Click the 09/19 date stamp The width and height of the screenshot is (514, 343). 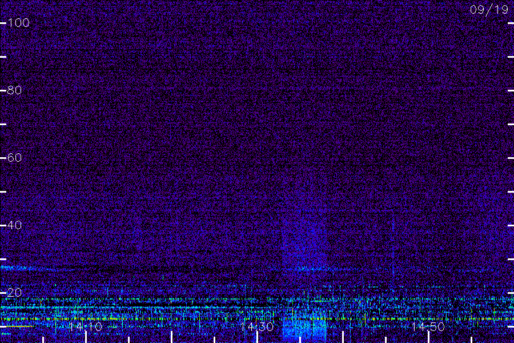coord(489,10)
